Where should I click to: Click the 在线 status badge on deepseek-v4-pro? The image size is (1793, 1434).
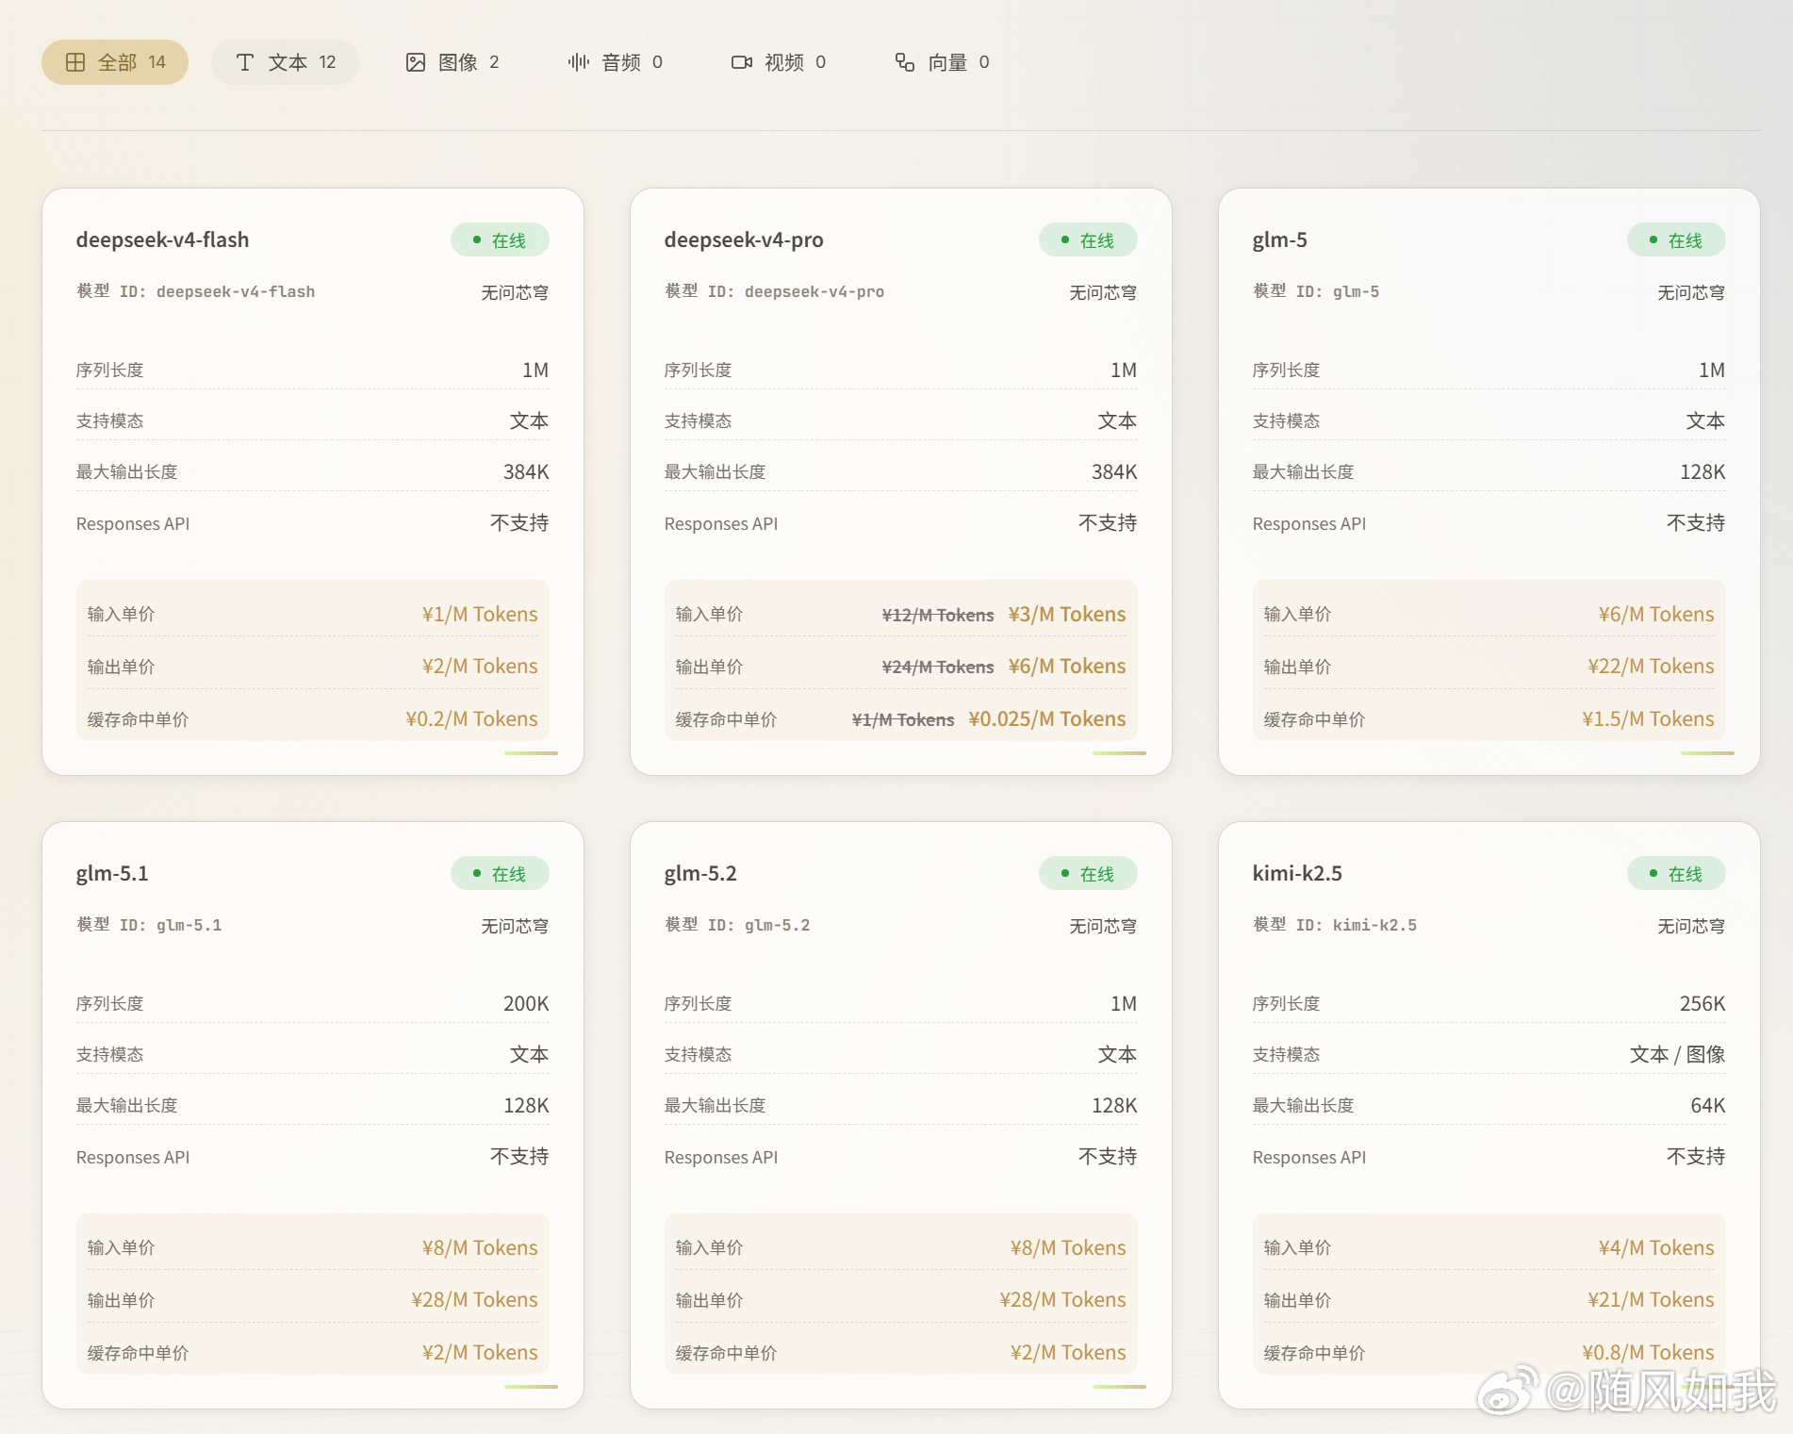click(x=1088, y=240)
